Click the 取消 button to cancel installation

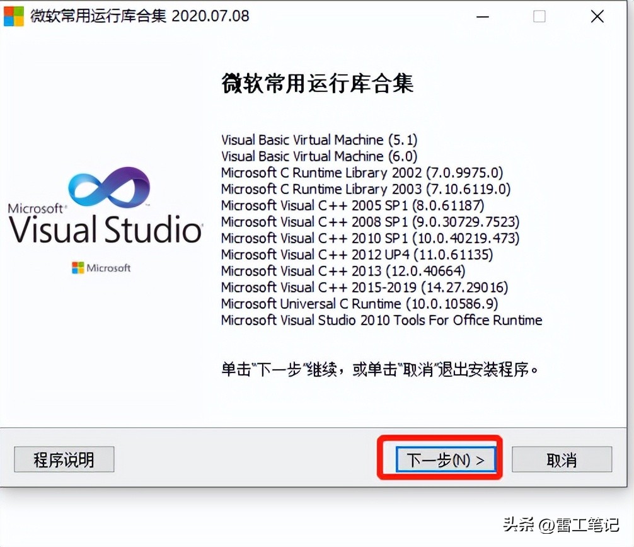pyautogui.click(x=562, y=459)
